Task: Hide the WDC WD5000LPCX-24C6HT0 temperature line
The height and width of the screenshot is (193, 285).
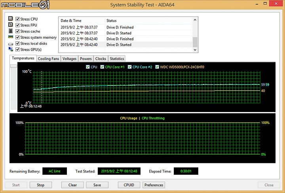Action: click(x=157, y=67)
